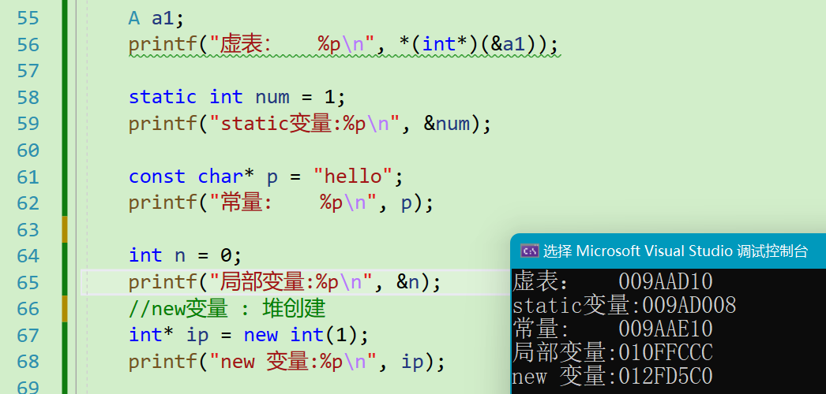Click console output new 变量:012FD5C0

[613, 376]
